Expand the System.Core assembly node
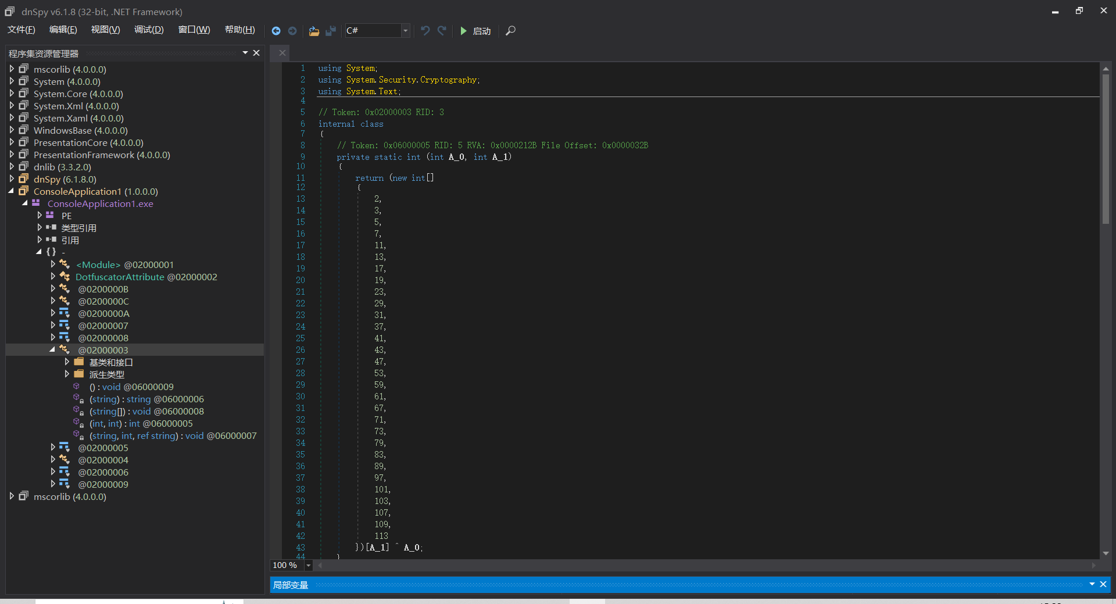This screenshot has width=1116, height=604. [x=12, y=93]
